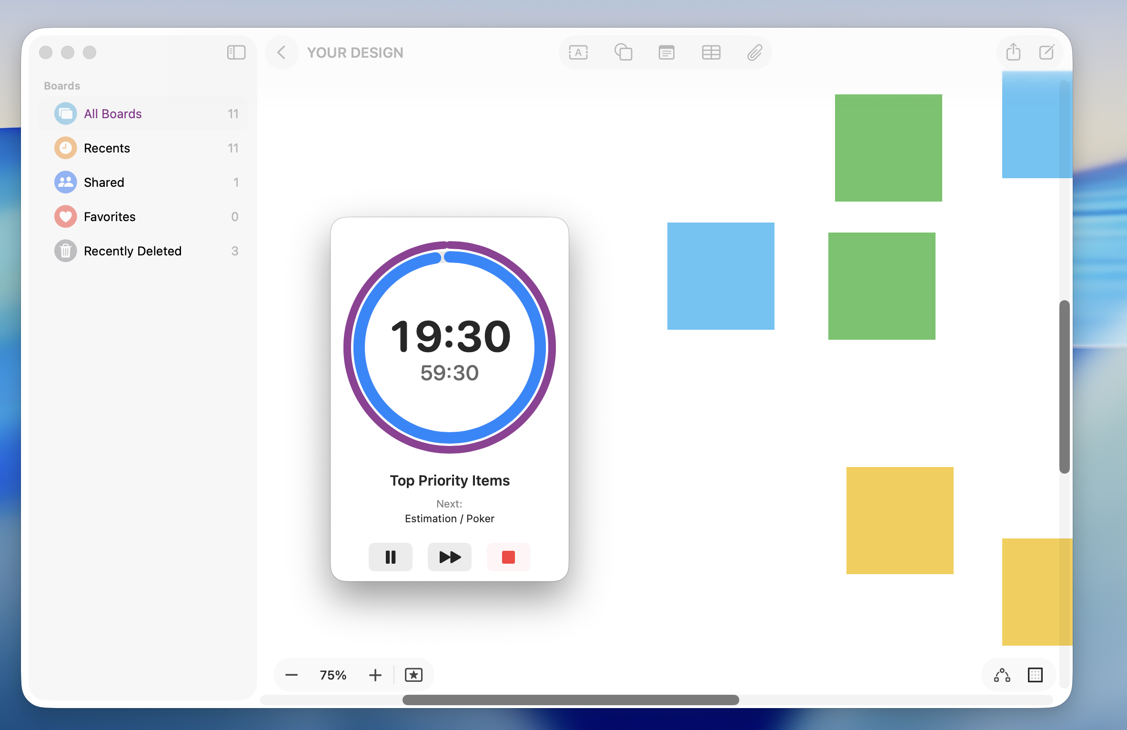Viewport: 1127px width, 730px height.
Task: Zoom in with the plus button
Action: 375,675
